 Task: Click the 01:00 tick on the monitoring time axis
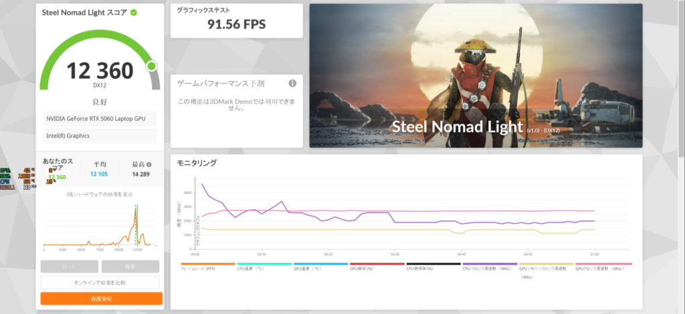click(594, 254)
